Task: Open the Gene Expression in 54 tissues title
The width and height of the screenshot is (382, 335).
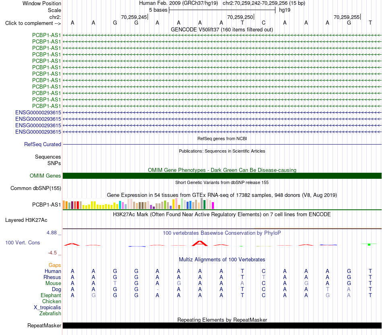Action: (x=222, y=195)
